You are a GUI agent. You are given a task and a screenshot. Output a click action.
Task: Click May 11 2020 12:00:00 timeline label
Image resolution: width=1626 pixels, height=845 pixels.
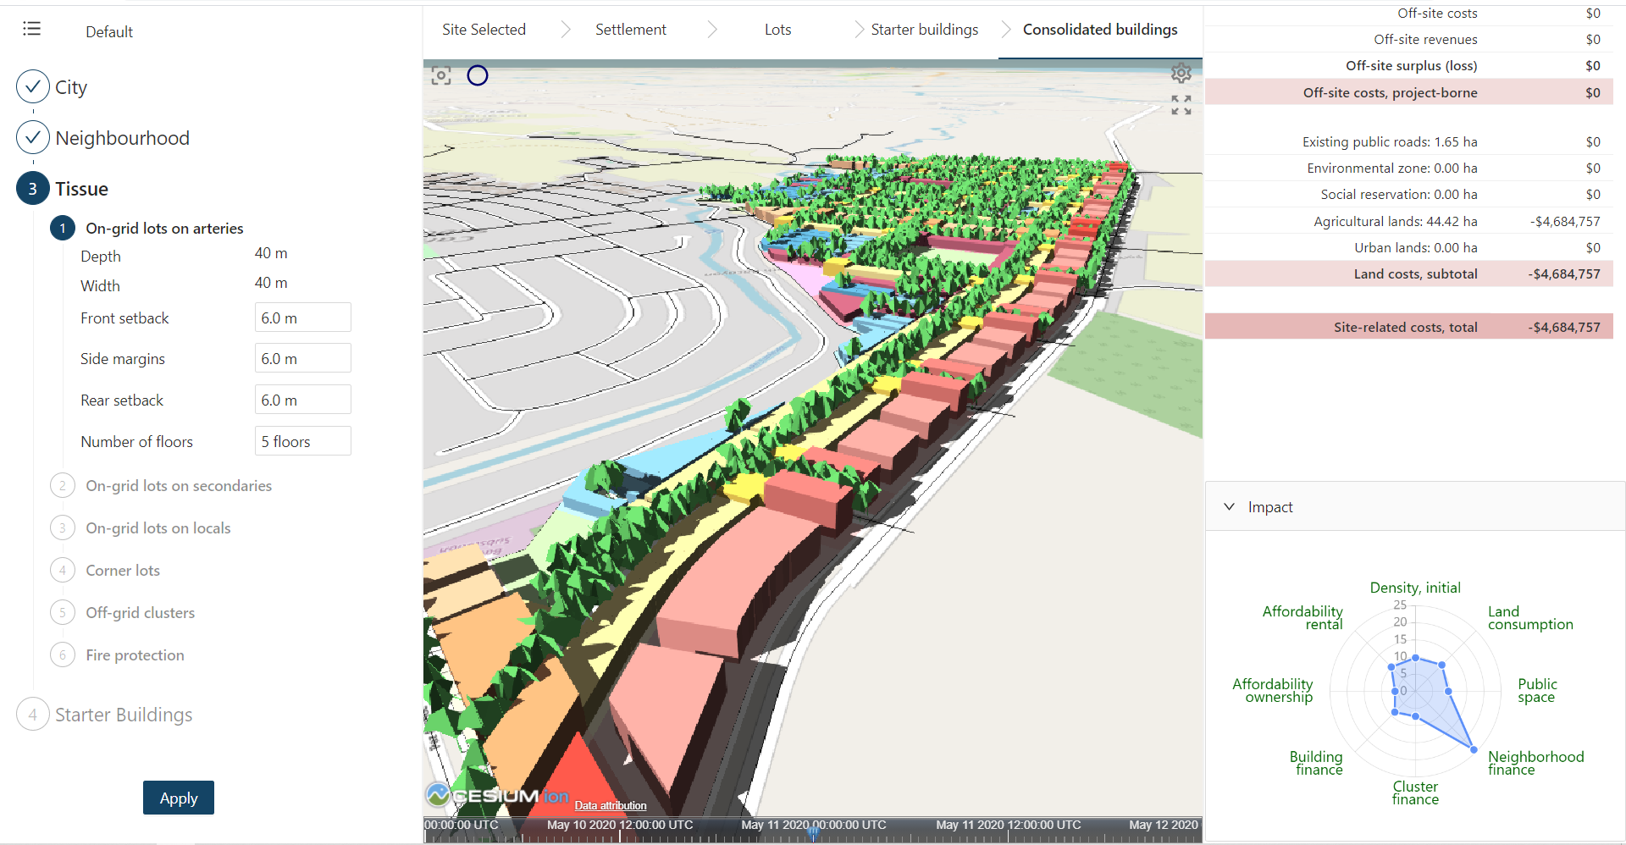pos(1009,825)
